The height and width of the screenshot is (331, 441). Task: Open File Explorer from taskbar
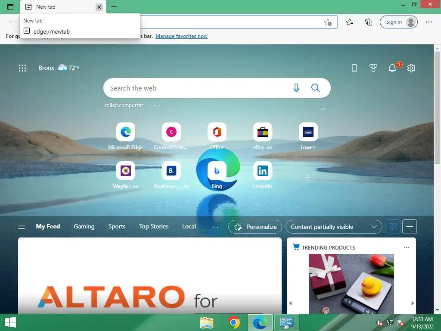click(x=206, y=322)
